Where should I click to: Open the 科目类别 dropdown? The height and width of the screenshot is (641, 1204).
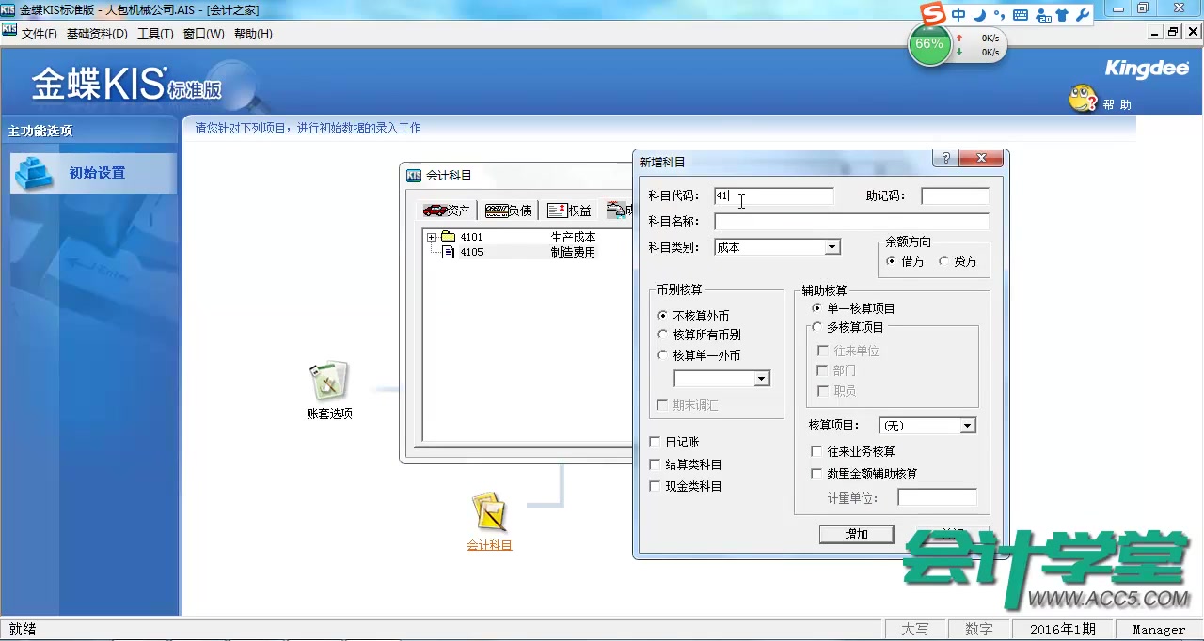tap(831, 245)
